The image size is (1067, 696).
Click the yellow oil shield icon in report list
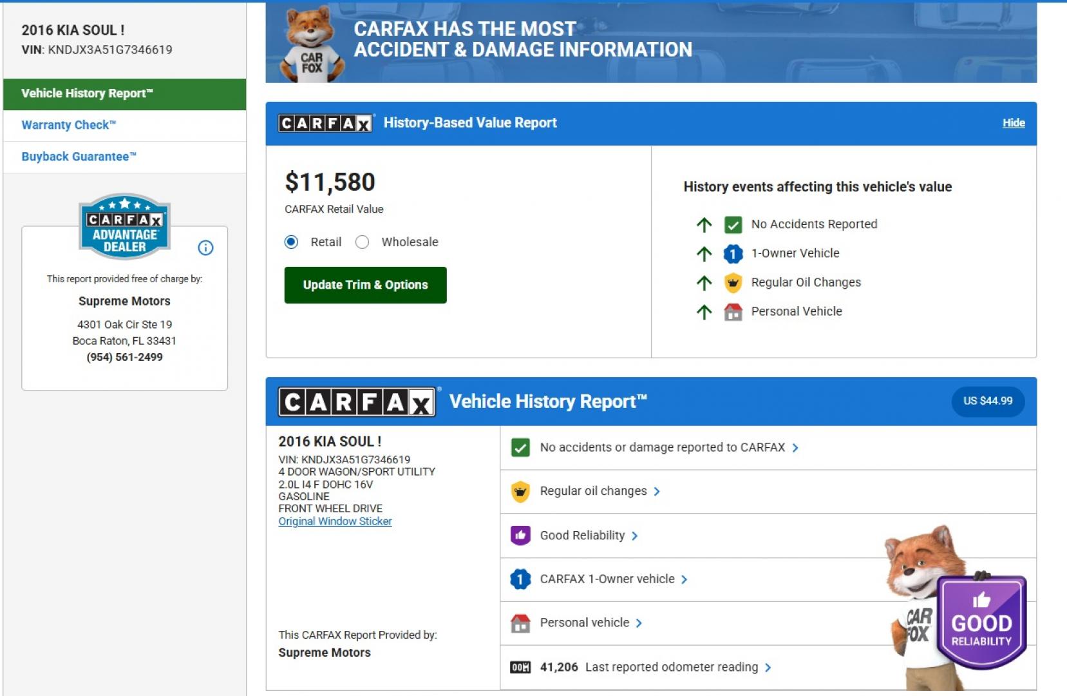(520, 491)
